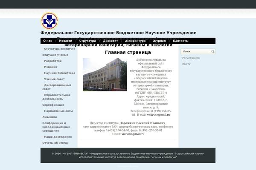Screen dimensions: 256x170
Task: Open the 'О нас' menu item
Action: pyautogui.click(x=48, y=41)
